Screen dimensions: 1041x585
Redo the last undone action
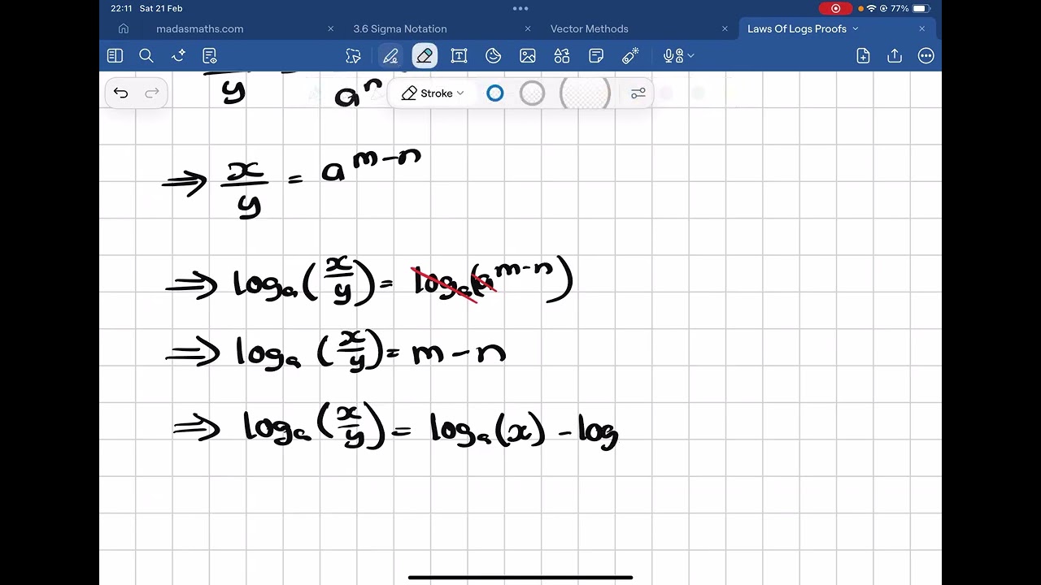pos(152,93)
